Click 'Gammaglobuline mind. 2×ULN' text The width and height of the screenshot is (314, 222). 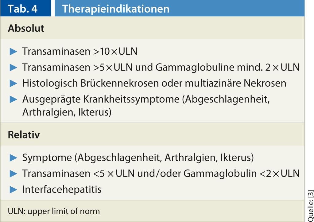227,67
